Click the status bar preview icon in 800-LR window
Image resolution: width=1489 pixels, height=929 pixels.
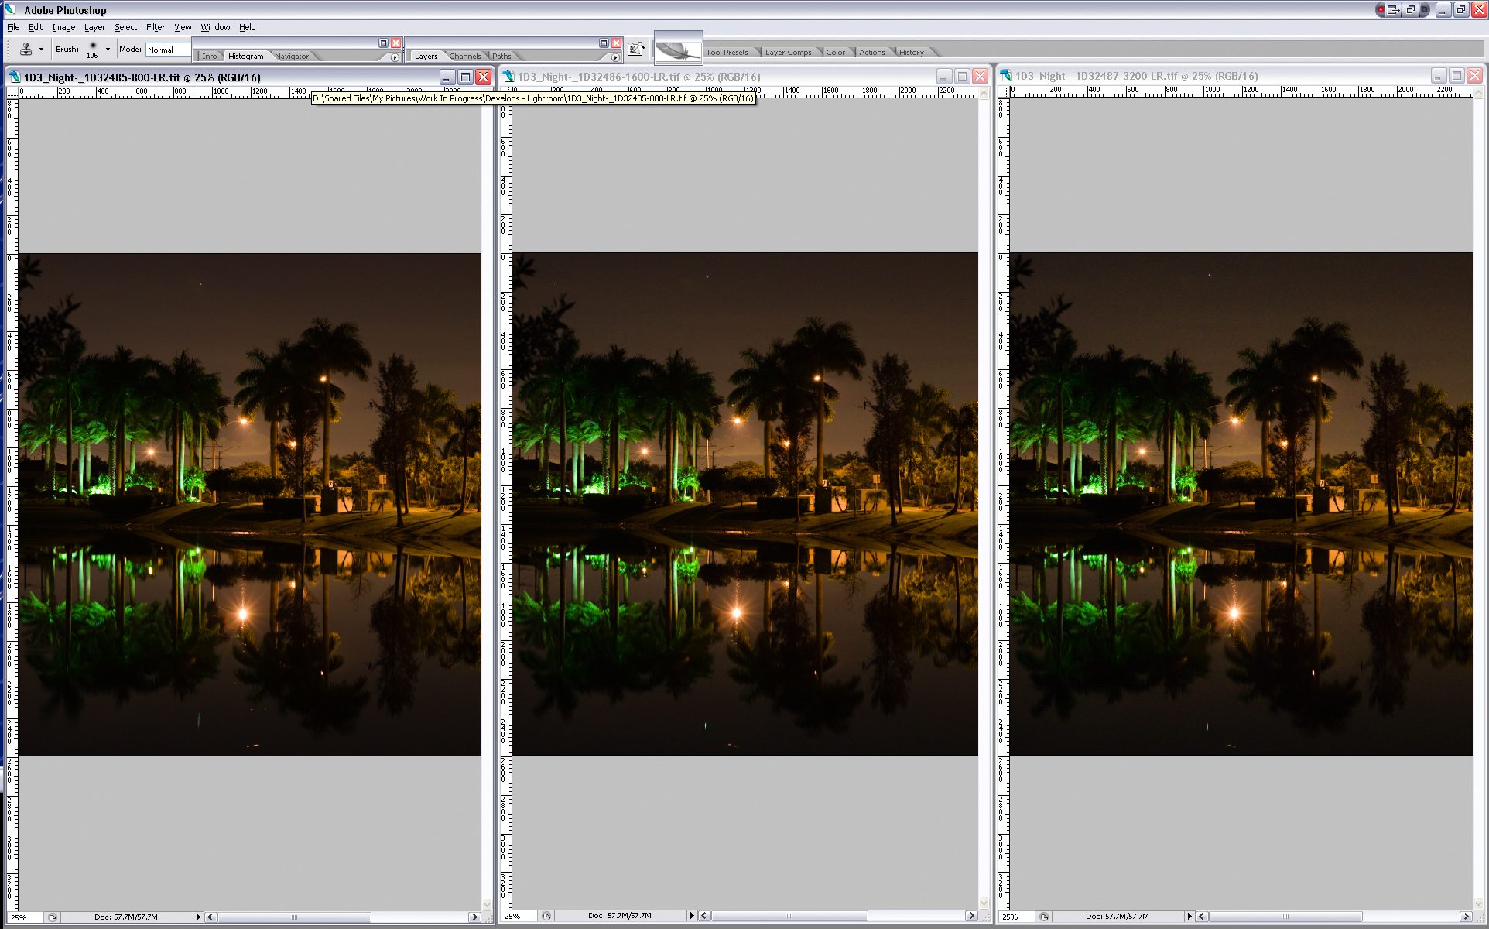(x=53, y=917)
